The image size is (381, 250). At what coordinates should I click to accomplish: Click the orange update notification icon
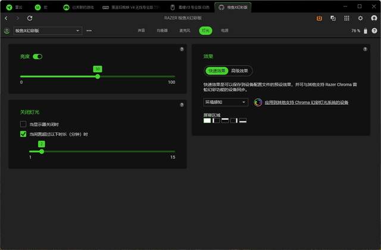319,18
